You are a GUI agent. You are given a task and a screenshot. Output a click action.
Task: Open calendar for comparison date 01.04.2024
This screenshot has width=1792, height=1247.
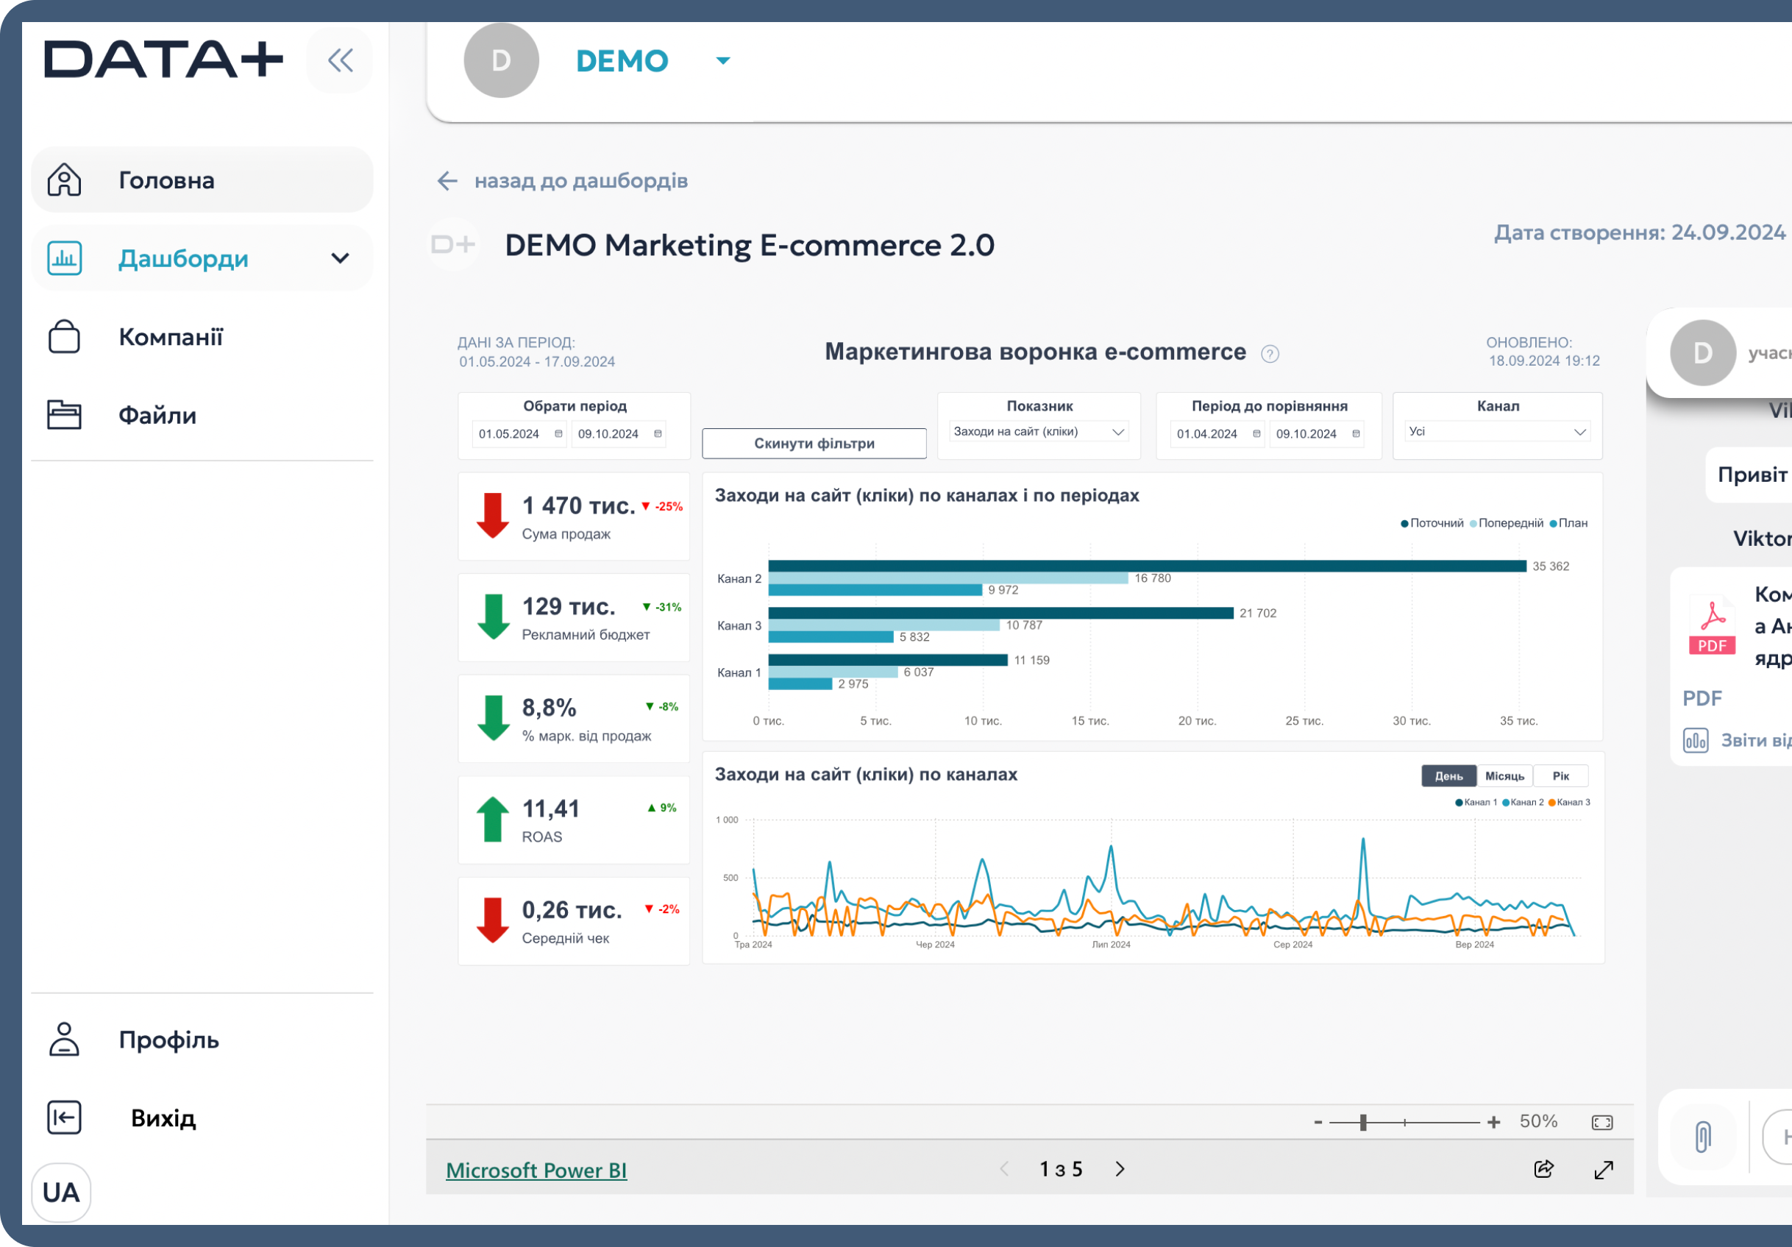point(1256,434)
